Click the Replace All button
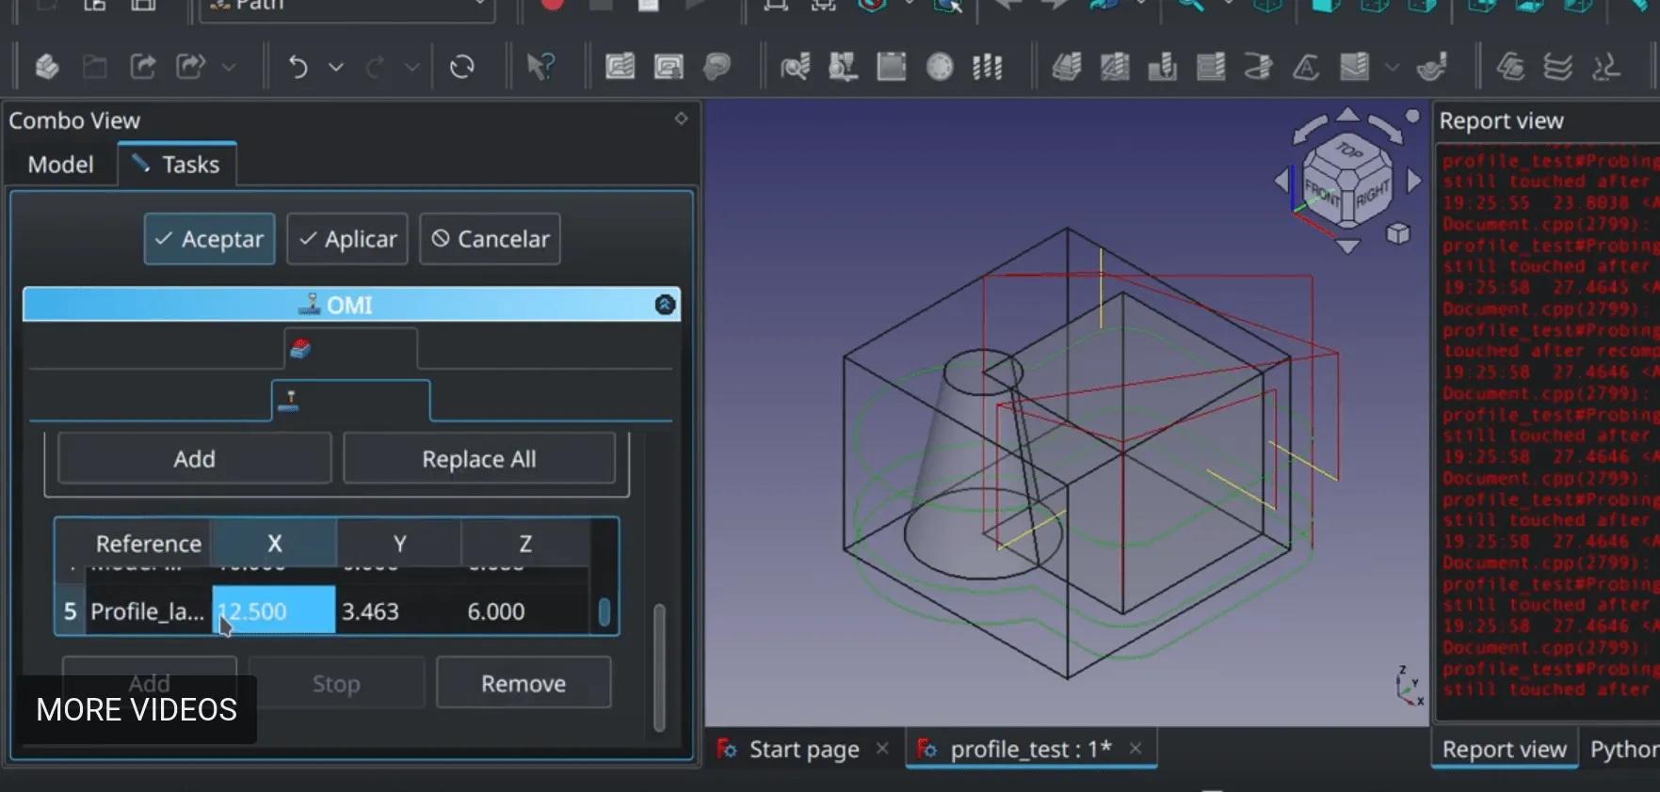1660x792 pixels. click(x=478, y=459)
